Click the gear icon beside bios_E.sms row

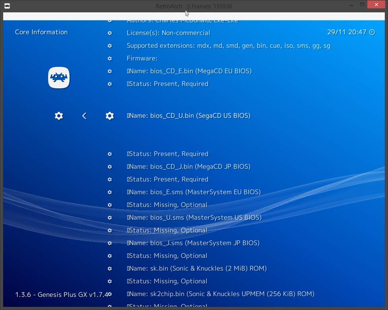point(110,192)
